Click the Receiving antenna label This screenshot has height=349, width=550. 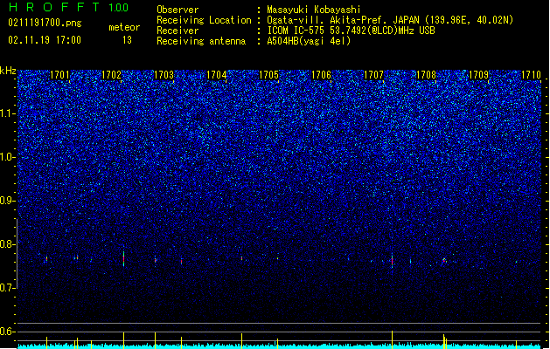(201, 41)
